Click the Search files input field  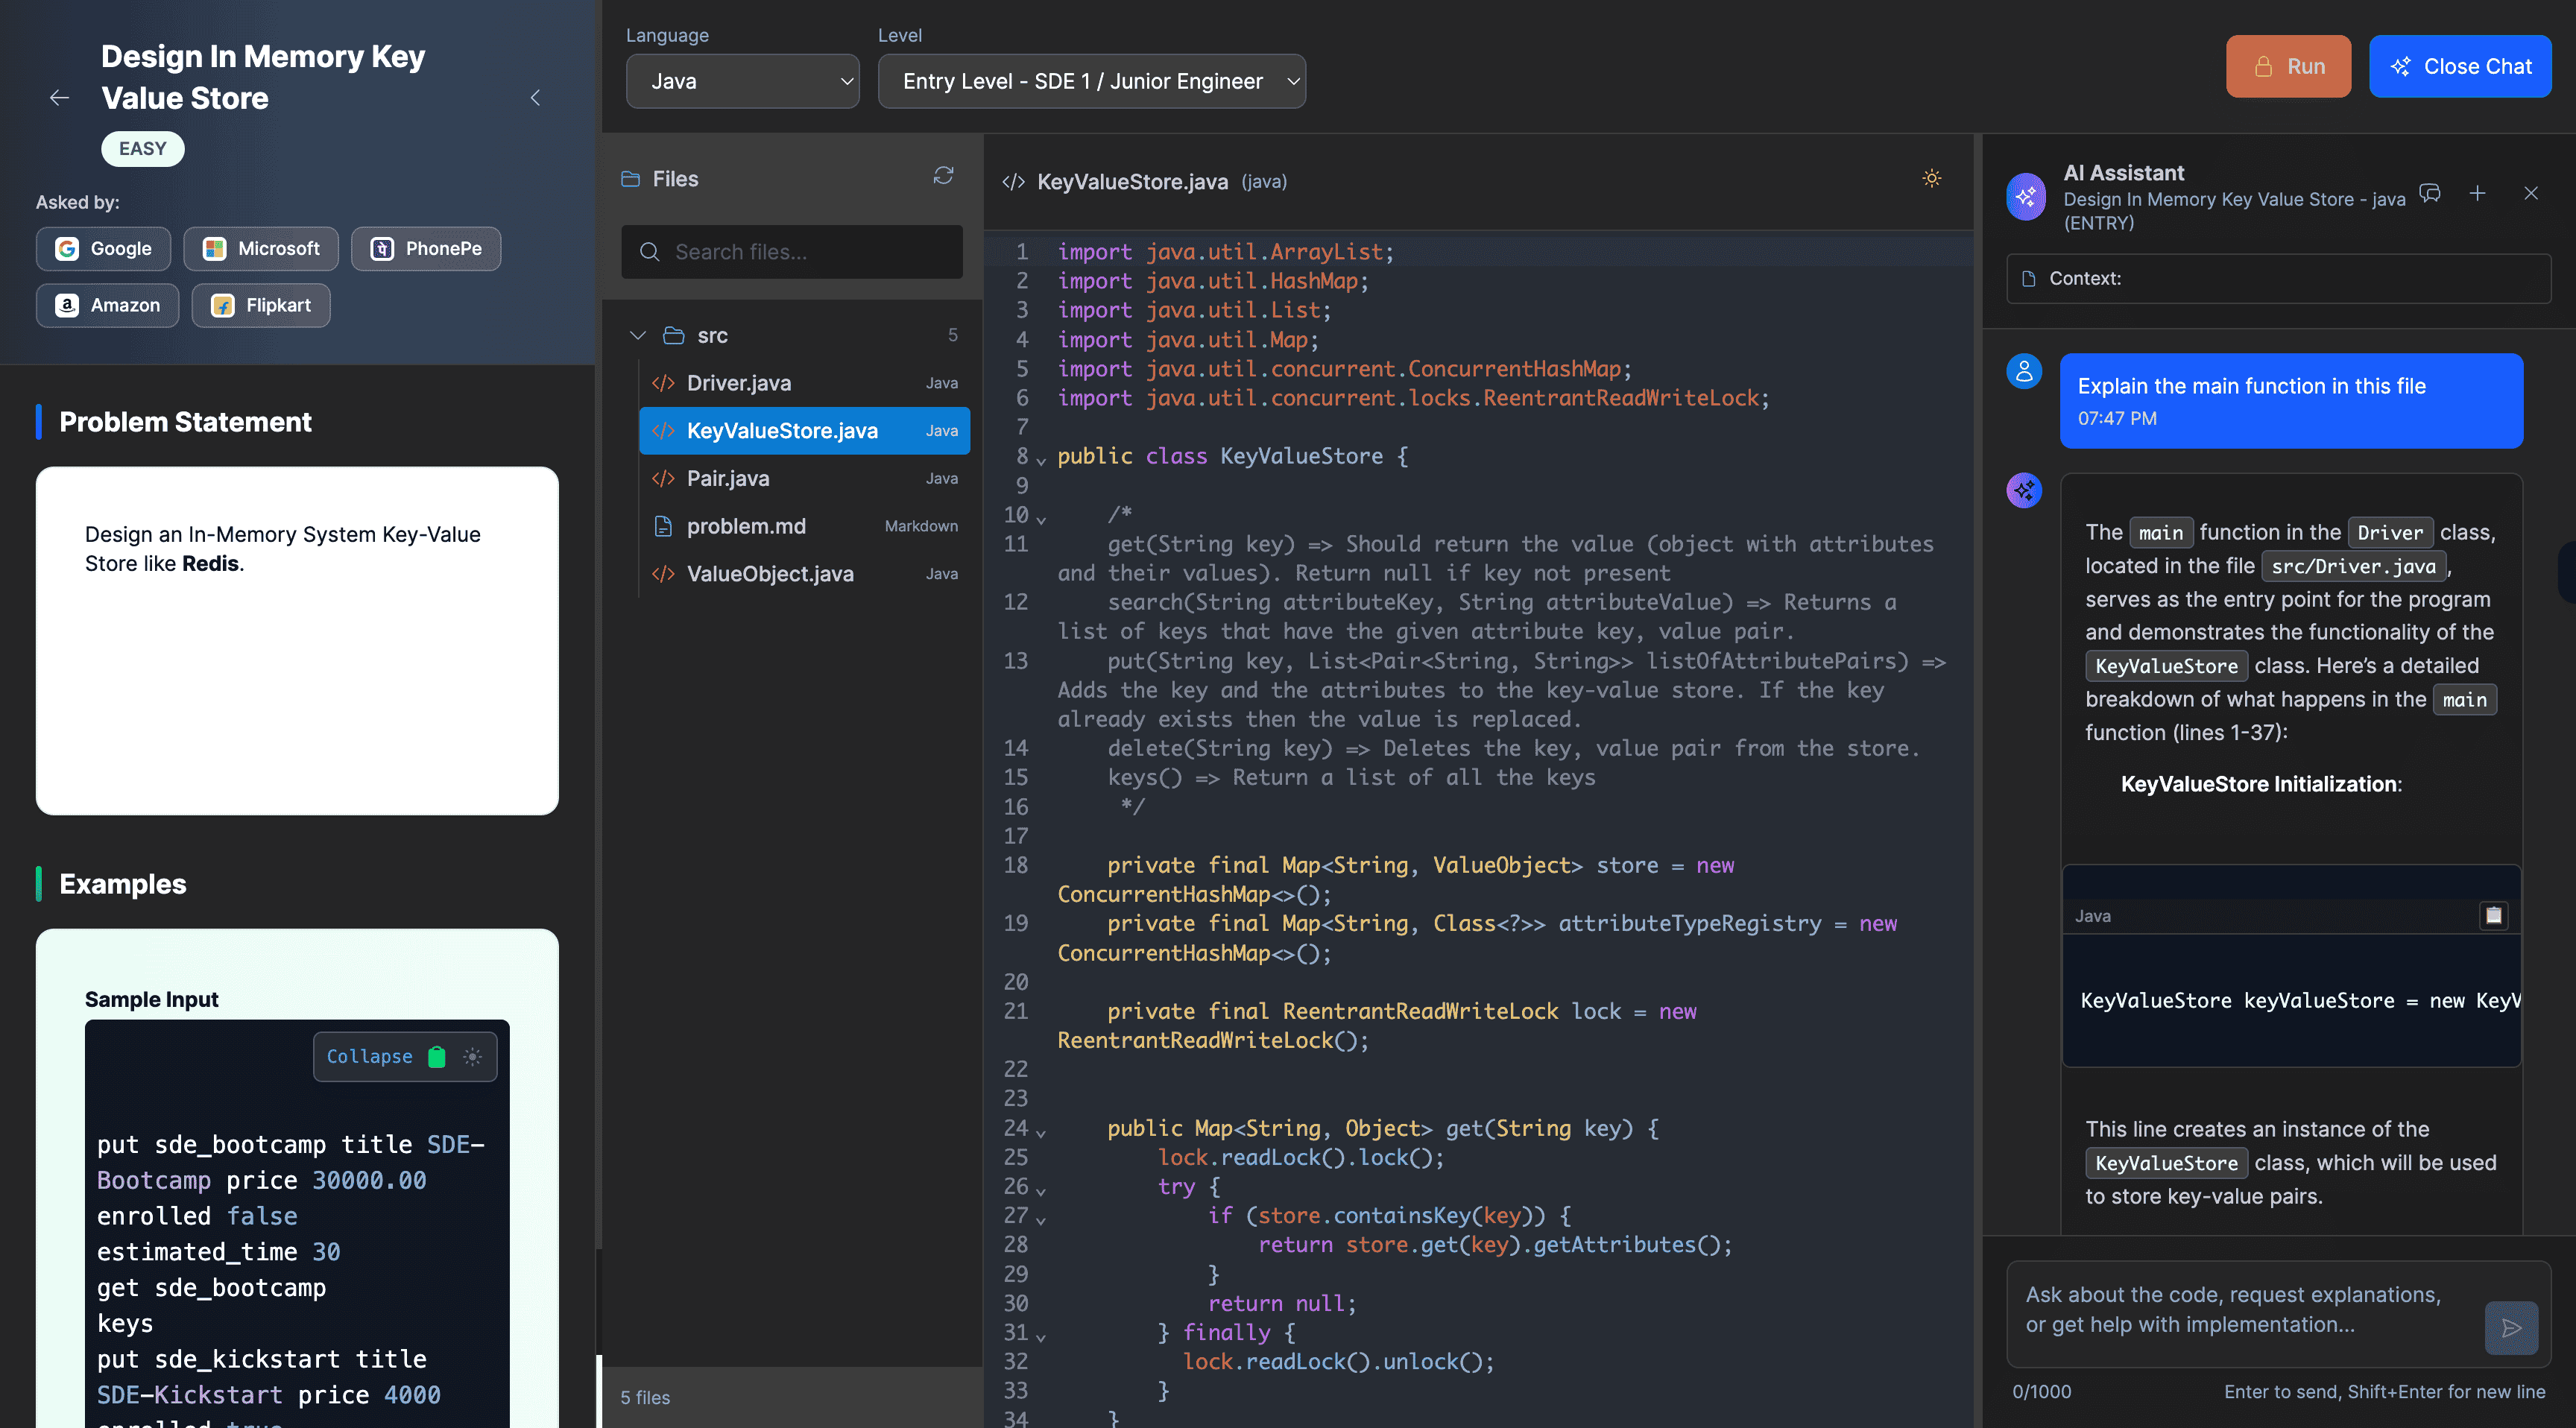point(791,251)
